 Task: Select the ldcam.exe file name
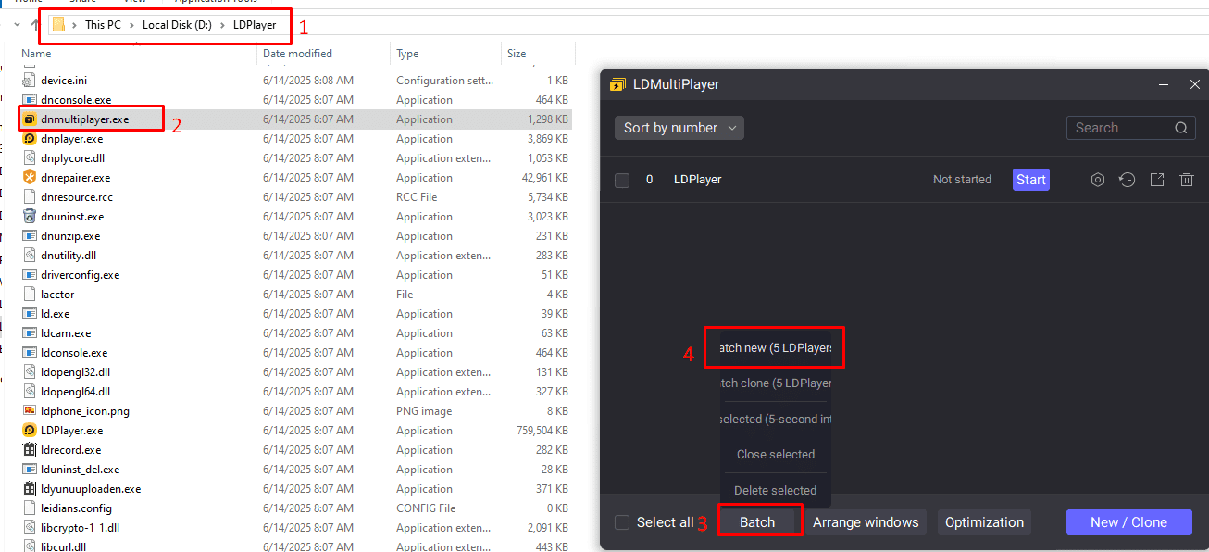click(x=66, y=333)
